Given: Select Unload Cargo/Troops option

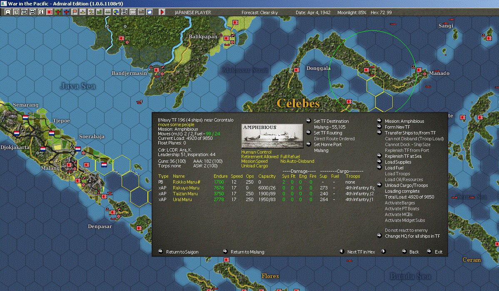Looking at the screenshot, I should click(406, 185).
